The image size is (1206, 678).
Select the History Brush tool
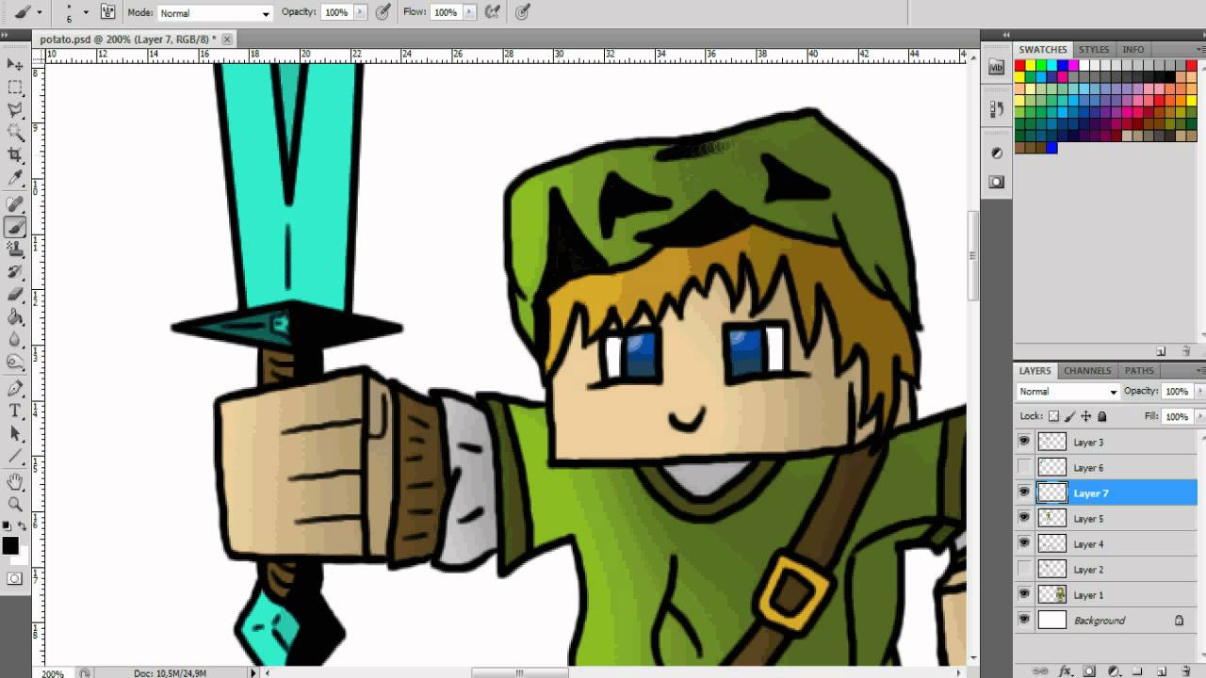pyautogui.click(x=15, y=272)
